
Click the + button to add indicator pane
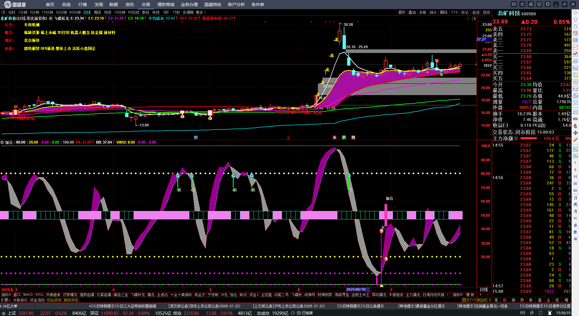tap(481, 295)
